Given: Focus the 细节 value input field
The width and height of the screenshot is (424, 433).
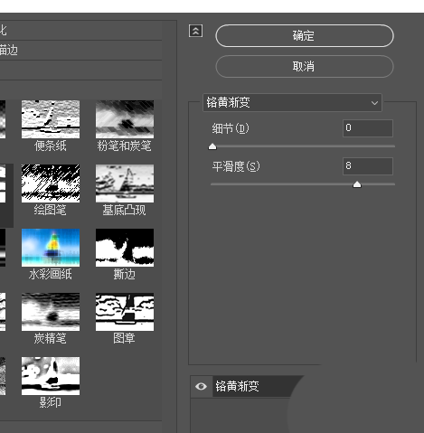Looking at the screenshot, I should pos(368,128).
